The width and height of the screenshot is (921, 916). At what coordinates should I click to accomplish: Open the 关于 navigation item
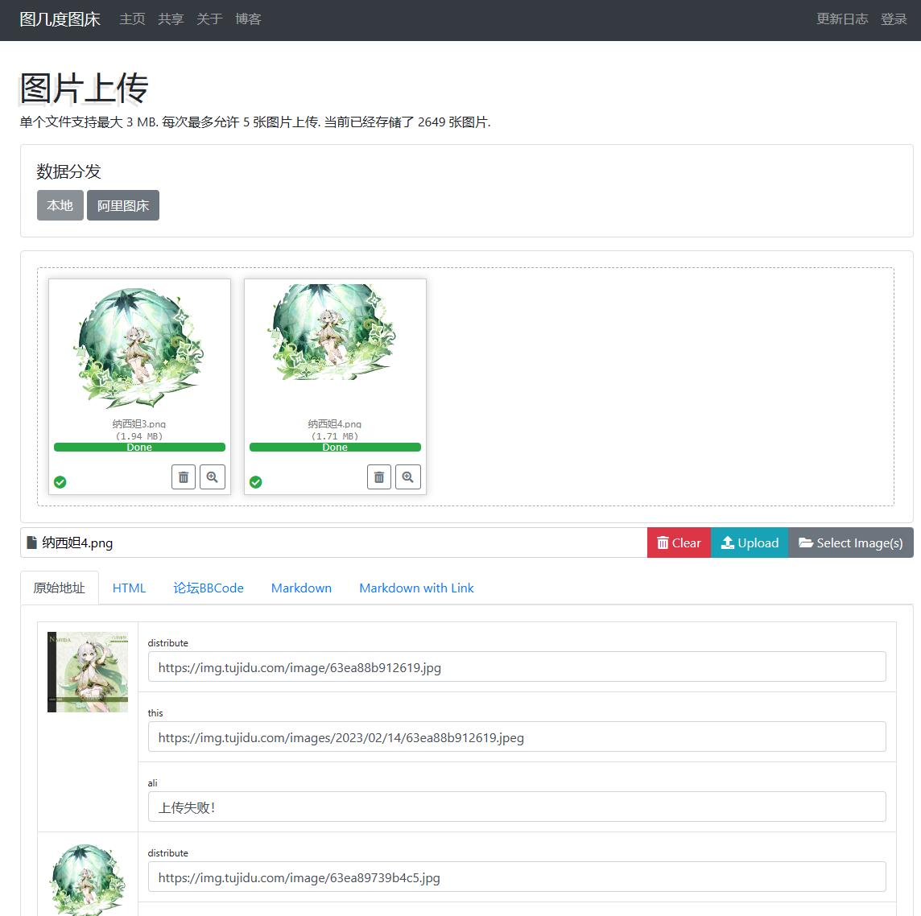tap(209, 19)
